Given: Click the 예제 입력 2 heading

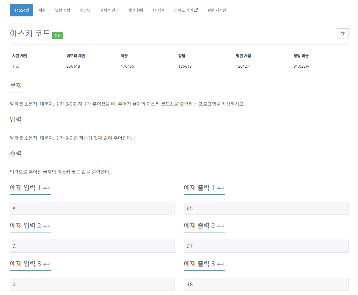Looking at the screenshot, I should pos(25,226).
